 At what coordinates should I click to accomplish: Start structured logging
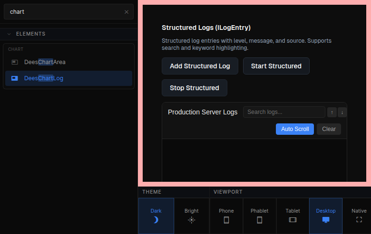click(x=276, y=66)
